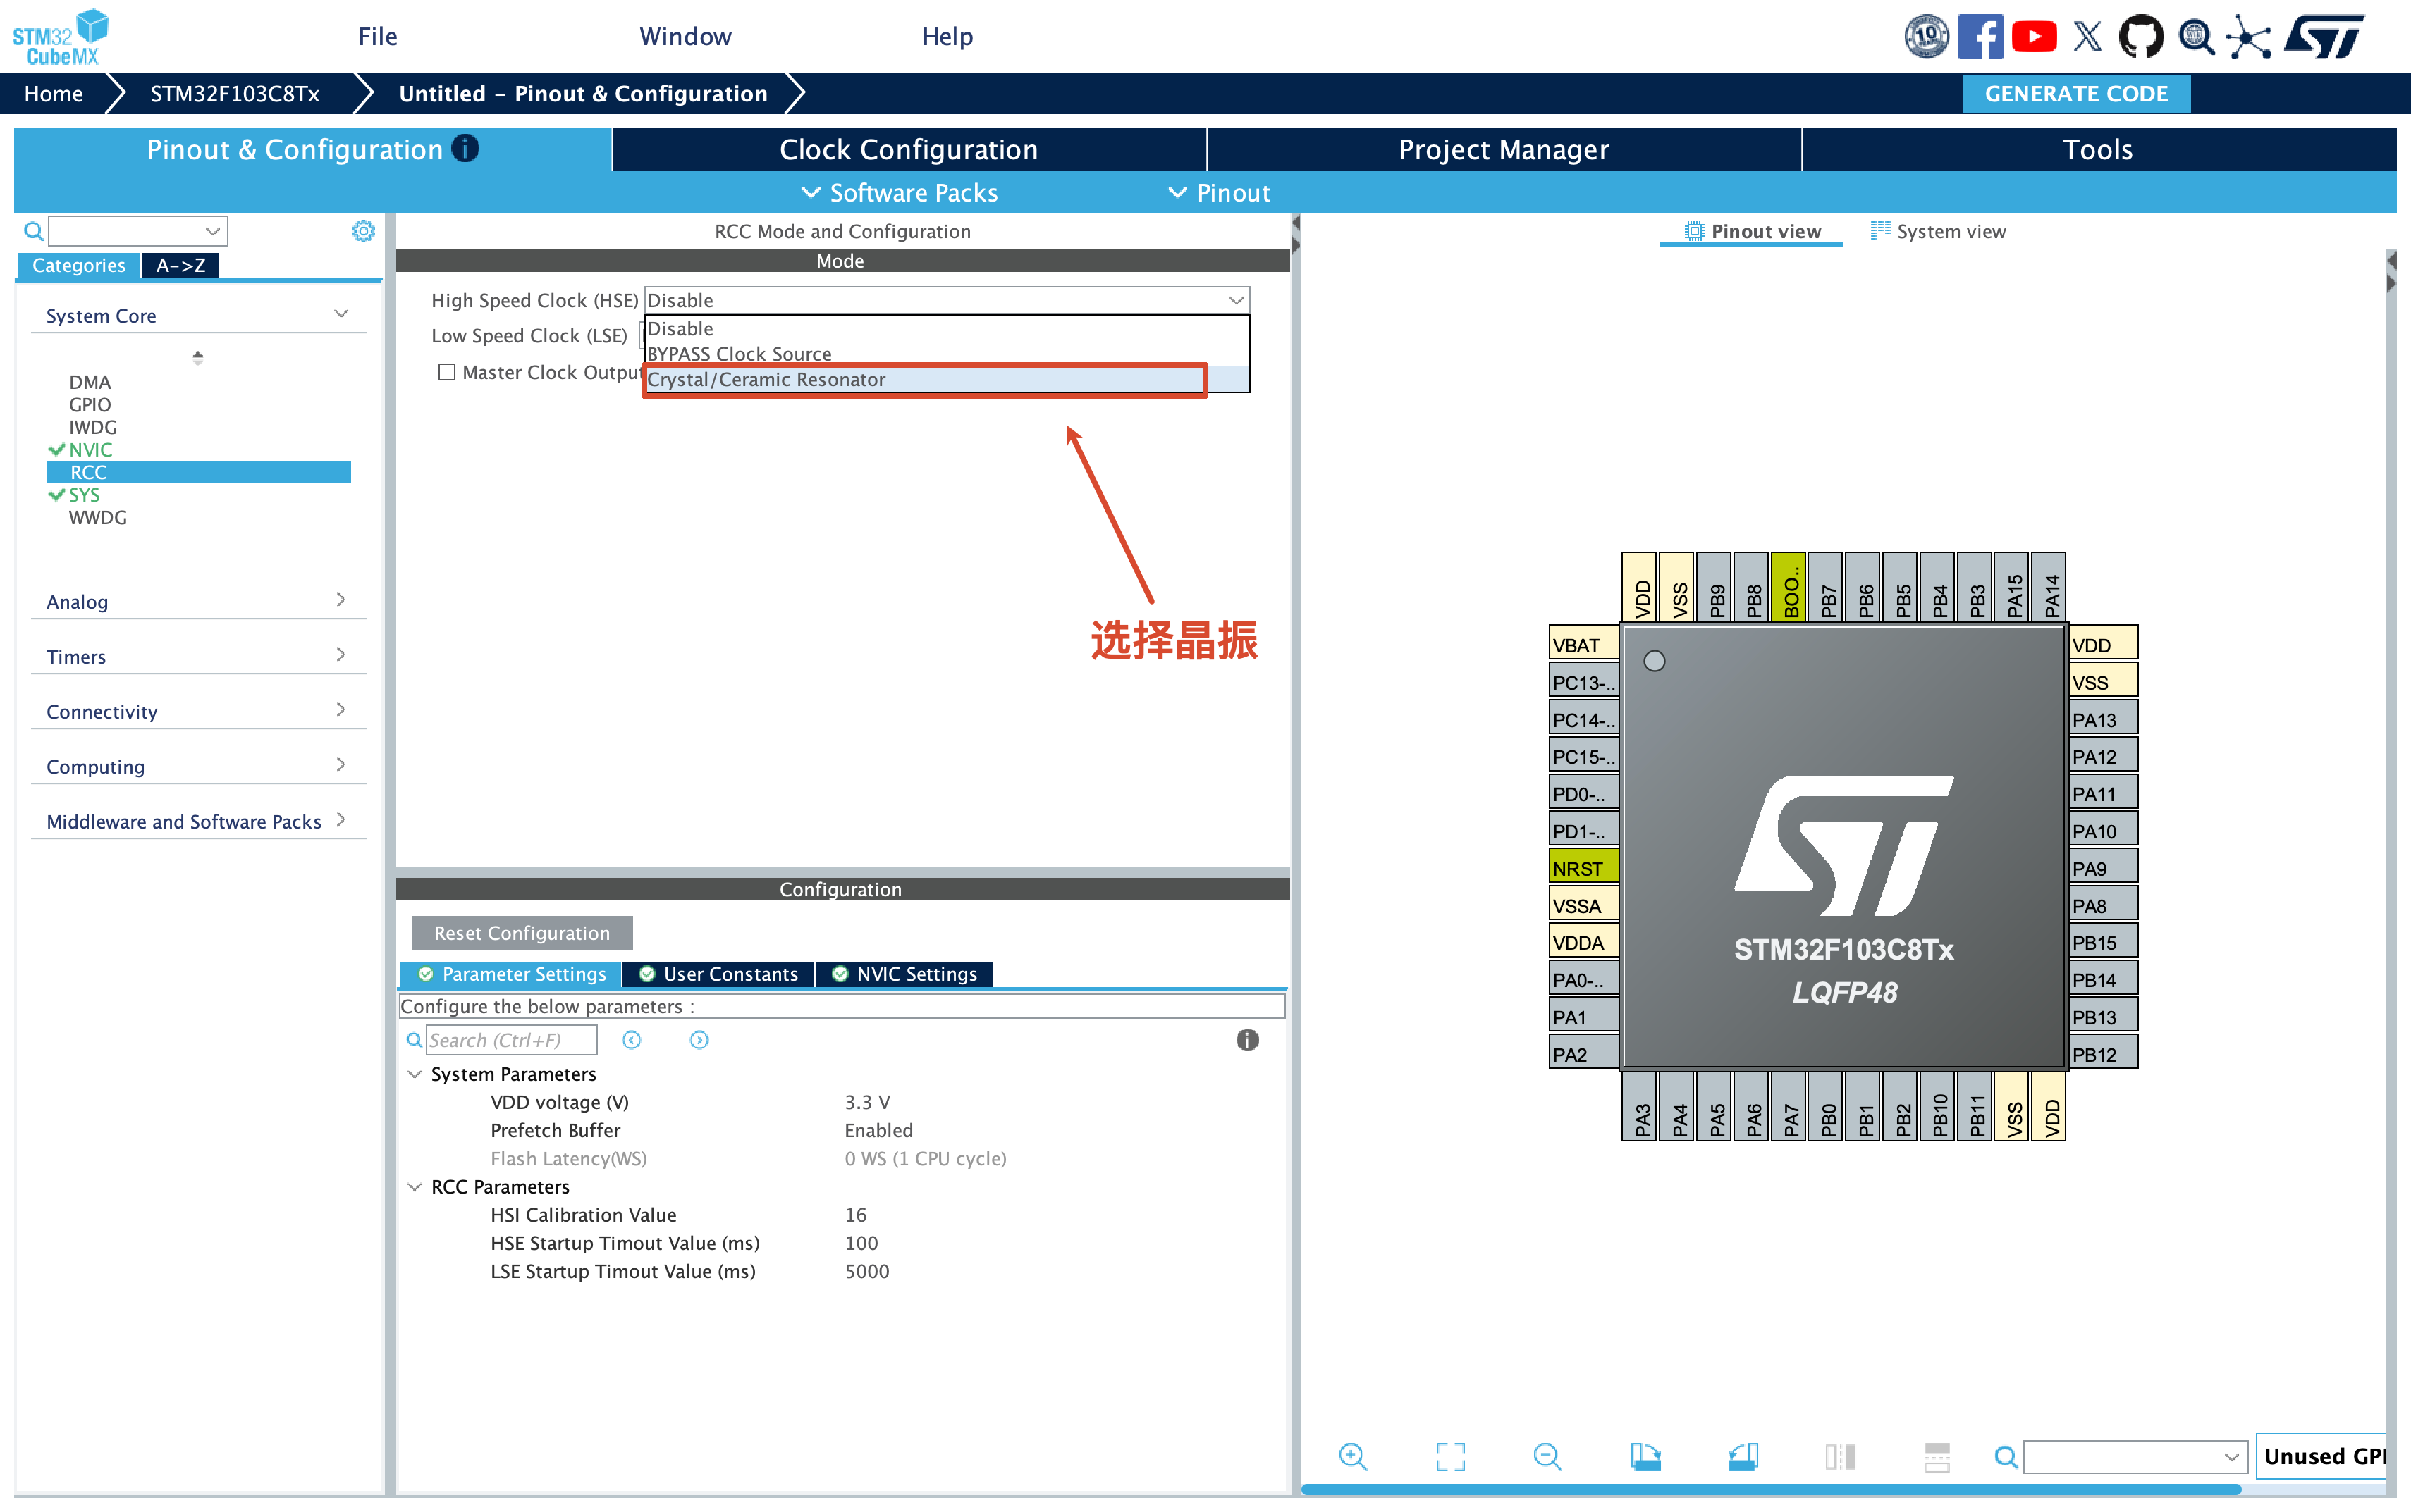
Task: Click the parameter info icon in Configuration
Action: (1246, 1040)
